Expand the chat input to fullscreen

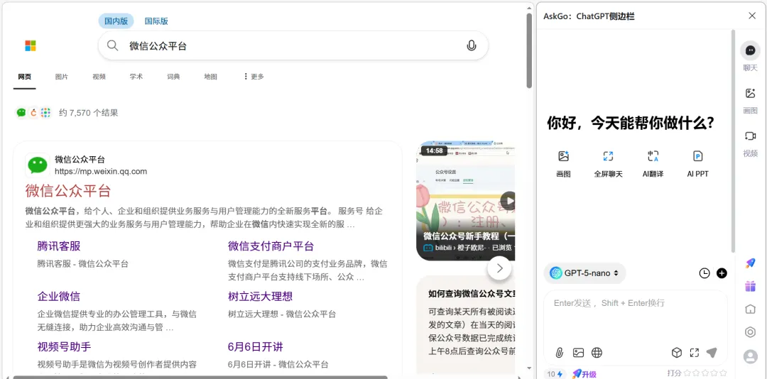pyautogui.click(x=694, y=353)
